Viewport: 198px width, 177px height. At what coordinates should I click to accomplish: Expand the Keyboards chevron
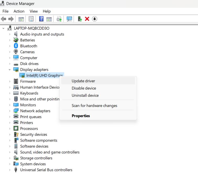tap(10, 93)
